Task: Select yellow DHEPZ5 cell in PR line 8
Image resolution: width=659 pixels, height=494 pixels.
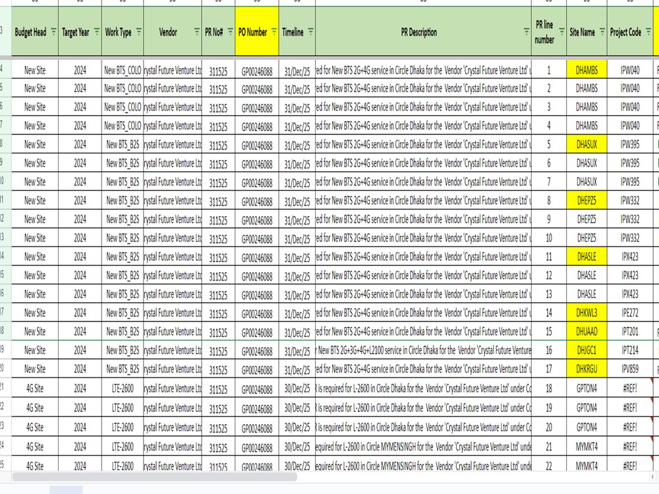Action: coord(587,200)
